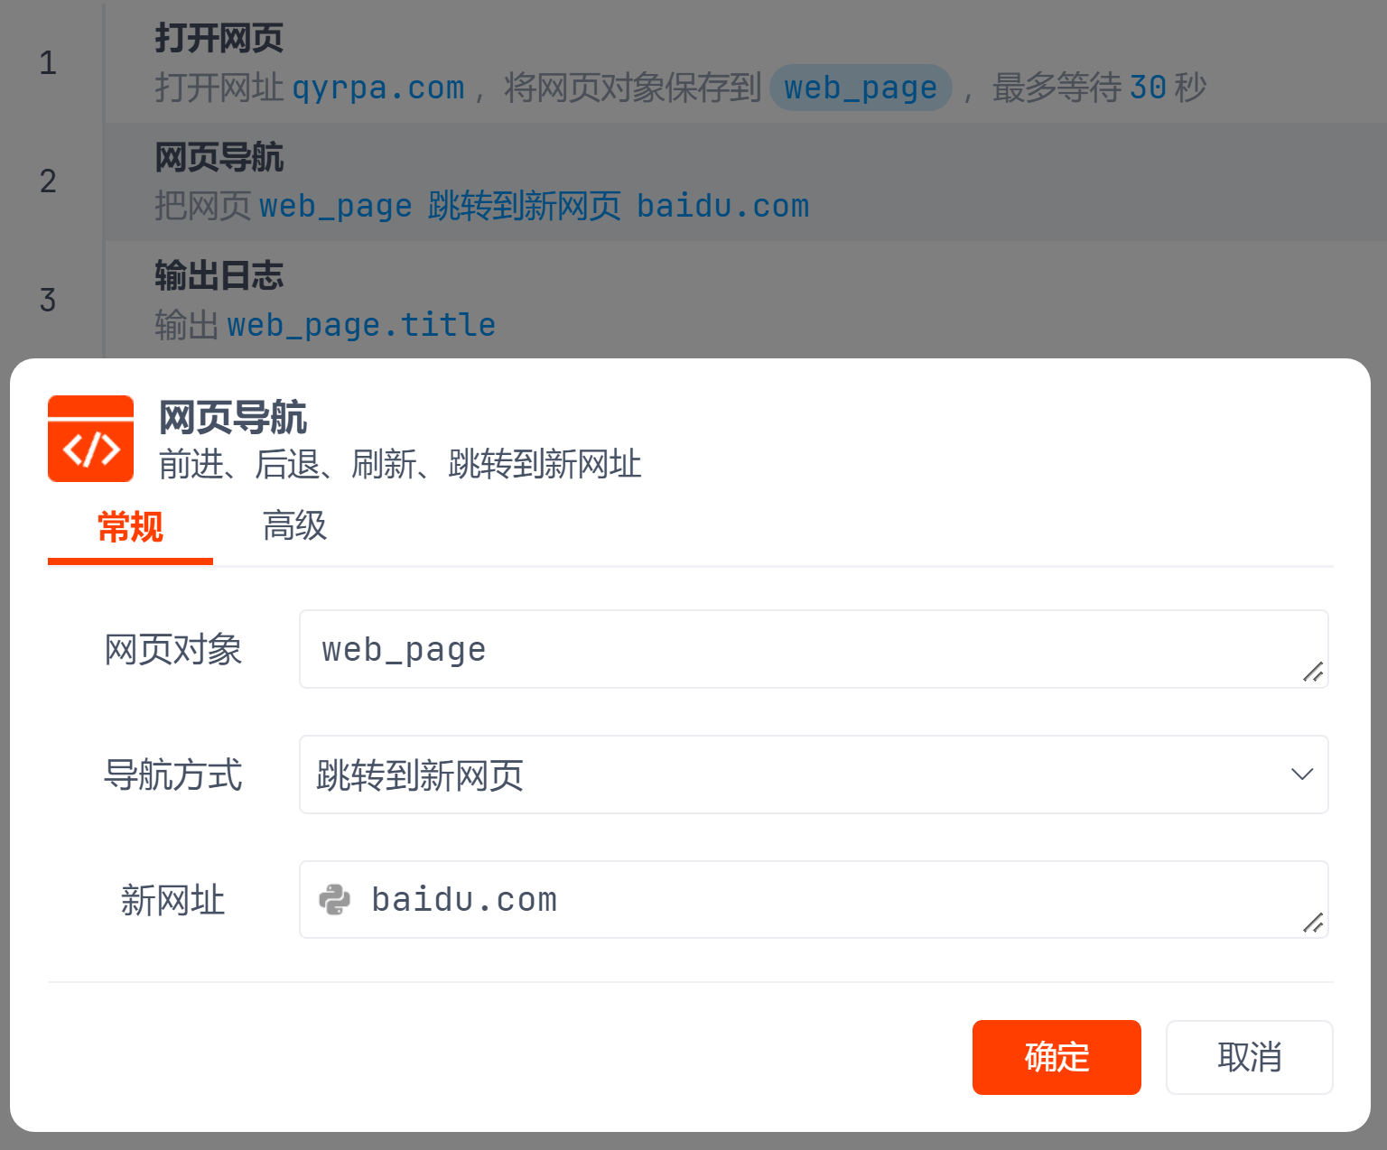
Task: Click resize handle of 新网址 field
Action: 1312,922
